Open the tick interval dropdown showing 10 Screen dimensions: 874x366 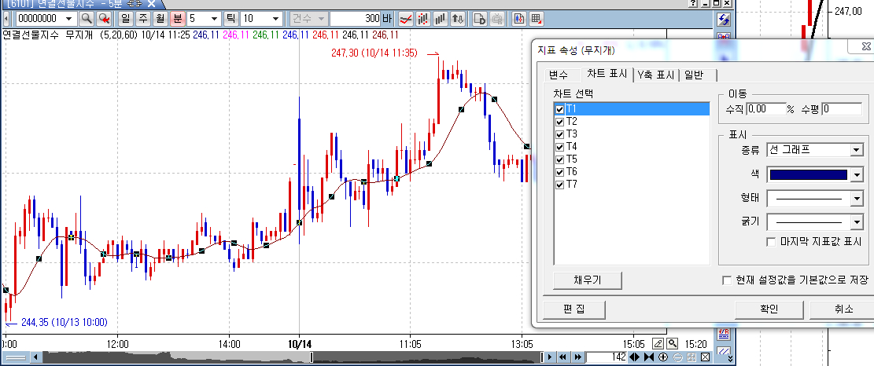tap(276, 18)
